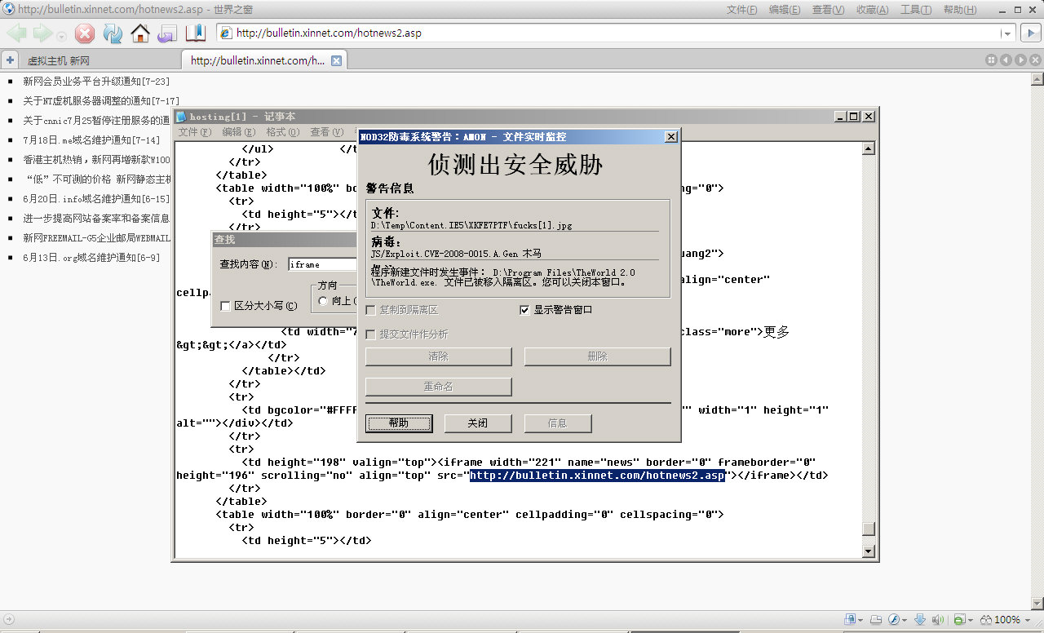The image size is (1044, 633).
Task: Expand the address bar dropdown arrow
Action: click(x=1007, y=33)
